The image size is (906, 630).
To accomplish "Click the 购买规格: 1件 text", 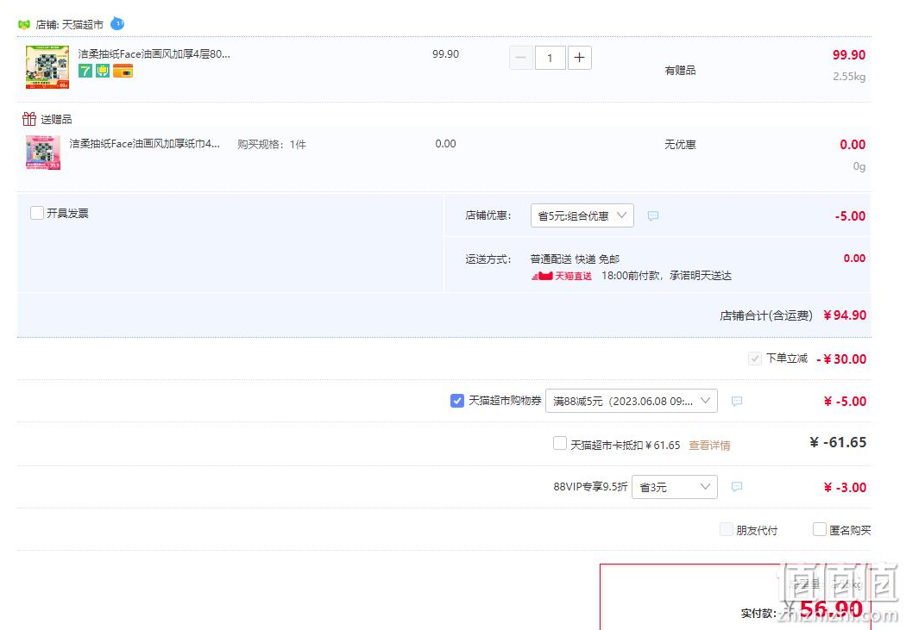I will (x=272, y=144).
